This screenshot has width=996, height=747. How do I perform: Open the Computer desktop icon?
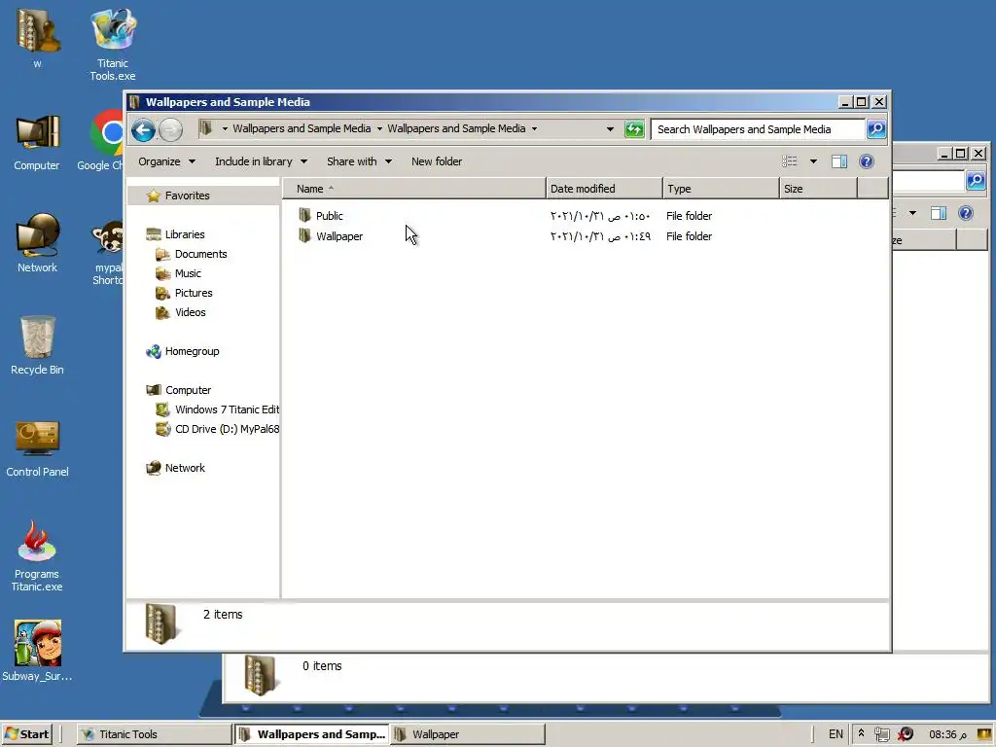point(37,143)
